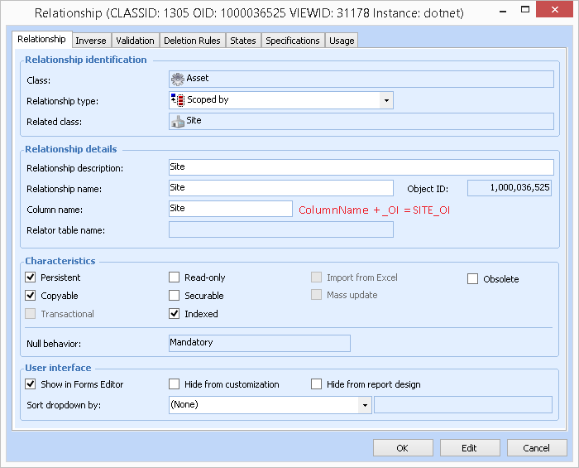The height and width of the screenshot is (468, 579).
Task: Click the Edit button
Action: pyautogui.click(x=469, y=448)
